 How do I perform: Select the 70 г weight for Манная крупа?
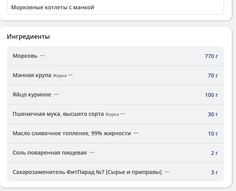coord(213,76)
